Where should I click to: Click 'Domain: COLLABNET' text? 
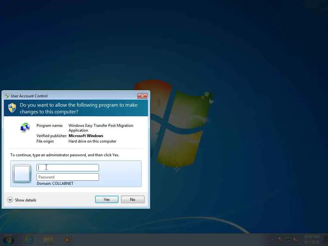tap(55, 184)
